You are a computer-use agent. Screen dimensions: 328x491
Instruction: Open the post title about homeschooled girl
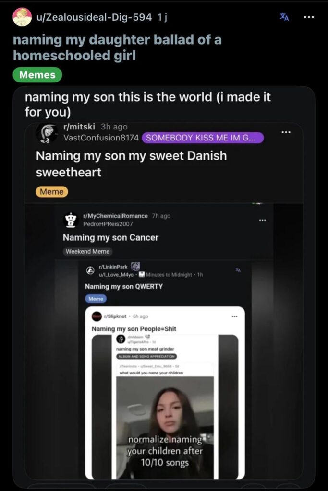point(117,47)
